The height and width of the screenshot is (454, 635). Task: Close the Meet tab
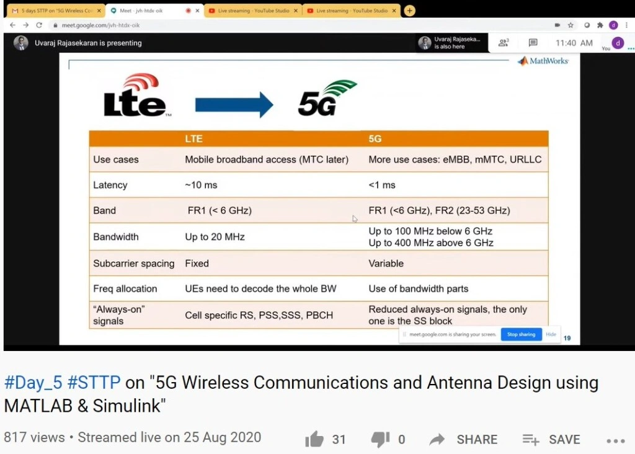tap(197, 11)
